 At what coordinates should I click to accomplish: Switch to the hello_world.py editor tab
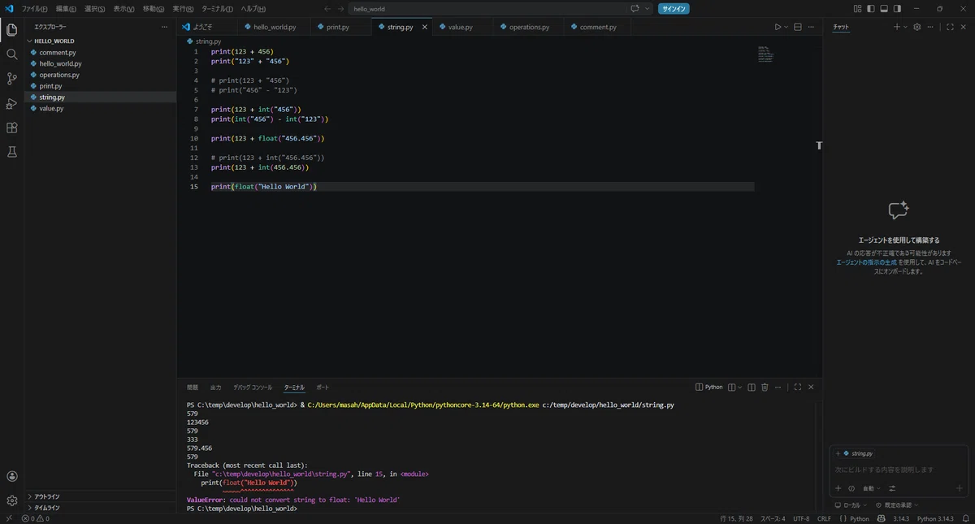tap(275, 27)
